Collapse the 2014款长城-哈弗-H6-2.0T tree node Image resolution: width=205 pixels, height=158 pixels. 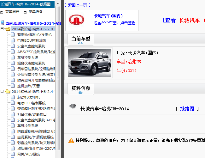pos(2,28)
